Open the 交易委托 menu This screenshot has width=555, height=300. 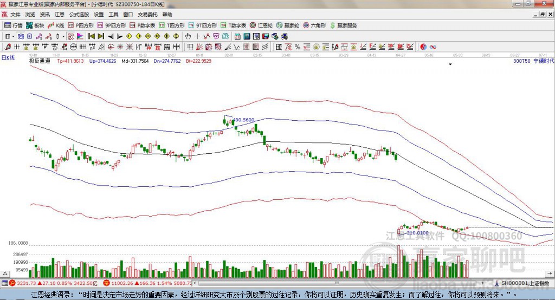(147, 15)
